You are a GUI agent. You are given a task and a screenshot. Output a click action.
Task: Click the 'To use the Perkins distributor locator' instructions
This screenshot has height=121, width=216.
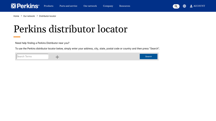[87, 49]
